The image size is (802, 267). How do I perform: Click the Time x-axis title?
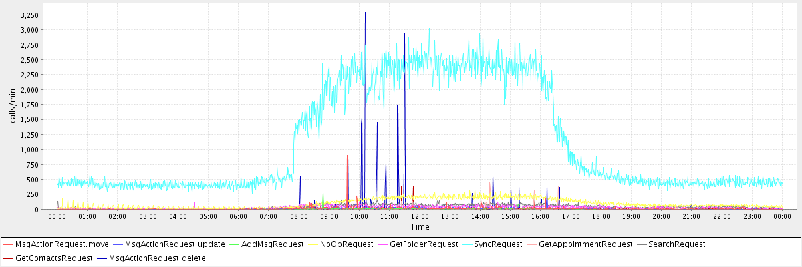420,227
